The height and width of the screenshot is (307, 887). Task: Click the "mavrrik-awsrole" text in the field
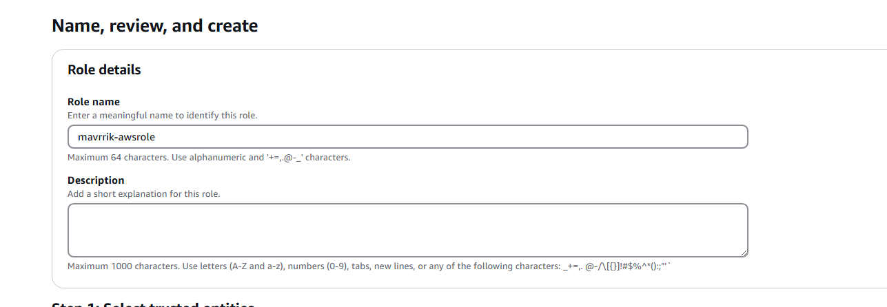coord(116,137)
